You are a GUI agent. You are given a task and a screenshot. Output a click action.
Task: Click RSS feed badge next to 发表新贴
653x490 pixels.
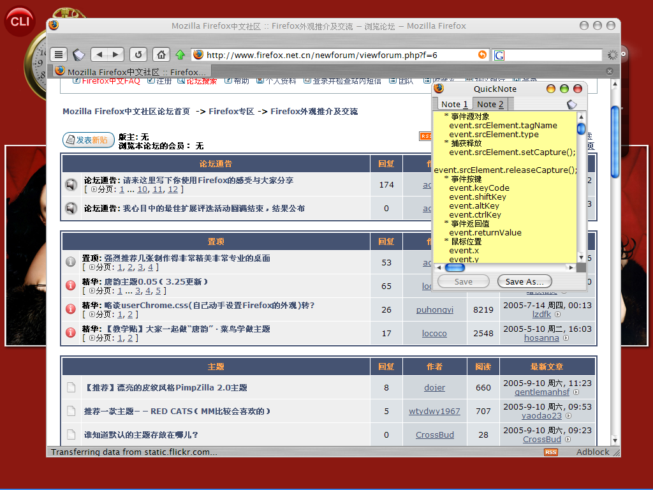coord(425,137)
